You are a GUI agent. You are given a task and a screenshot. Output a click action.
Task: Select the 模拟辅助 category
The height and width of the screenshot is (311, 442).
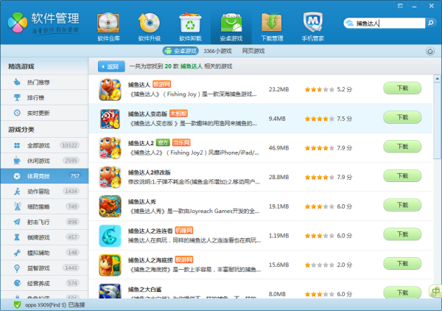(x=44, y=253)
